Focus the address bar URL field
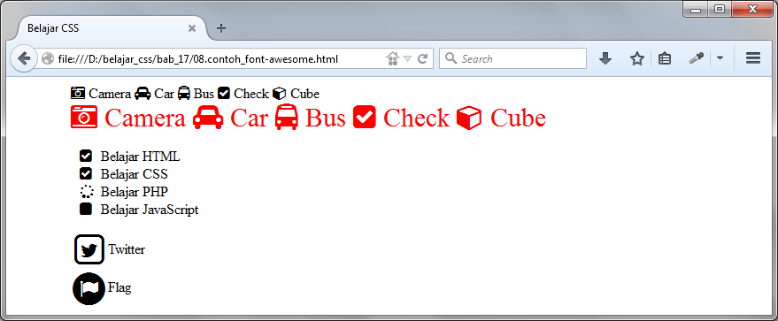Image resolution: width=778 pixels, height=321 pixels. coord(220,58)
